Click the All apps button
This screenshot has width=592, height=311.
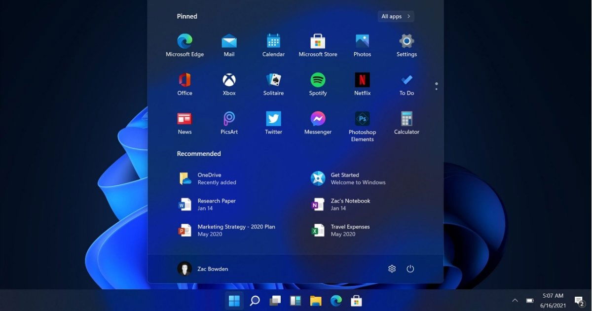click(x=395, y=16)
